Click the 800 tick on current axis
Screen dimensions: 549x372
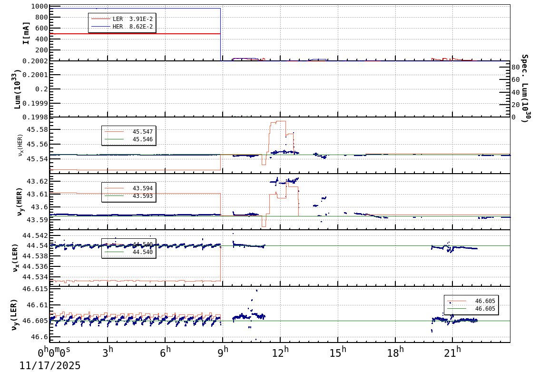tap(41, 17)
